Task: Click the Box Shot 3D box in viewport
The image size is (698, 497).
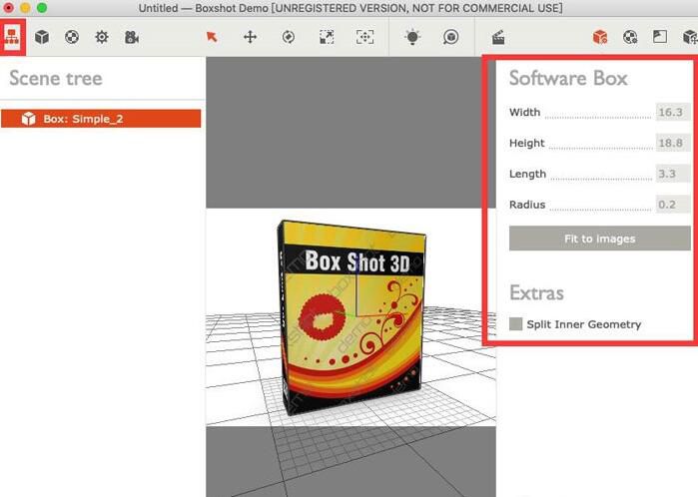Action: (351, 317)
